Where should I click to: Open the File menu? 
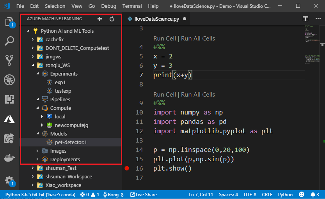click(20, 6)
